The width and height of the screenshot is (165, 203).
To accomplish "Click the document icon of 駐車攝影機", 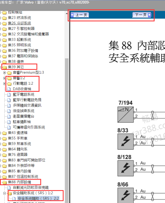I will 9,122.
